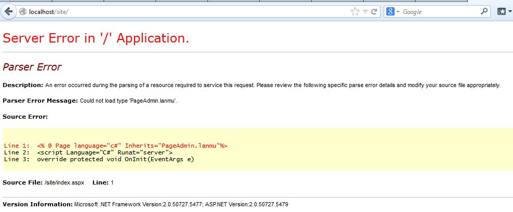Viewport: 513px width, 212px height.
Task: Click the 'Parser Error' subheading
Action: (32, 67)
